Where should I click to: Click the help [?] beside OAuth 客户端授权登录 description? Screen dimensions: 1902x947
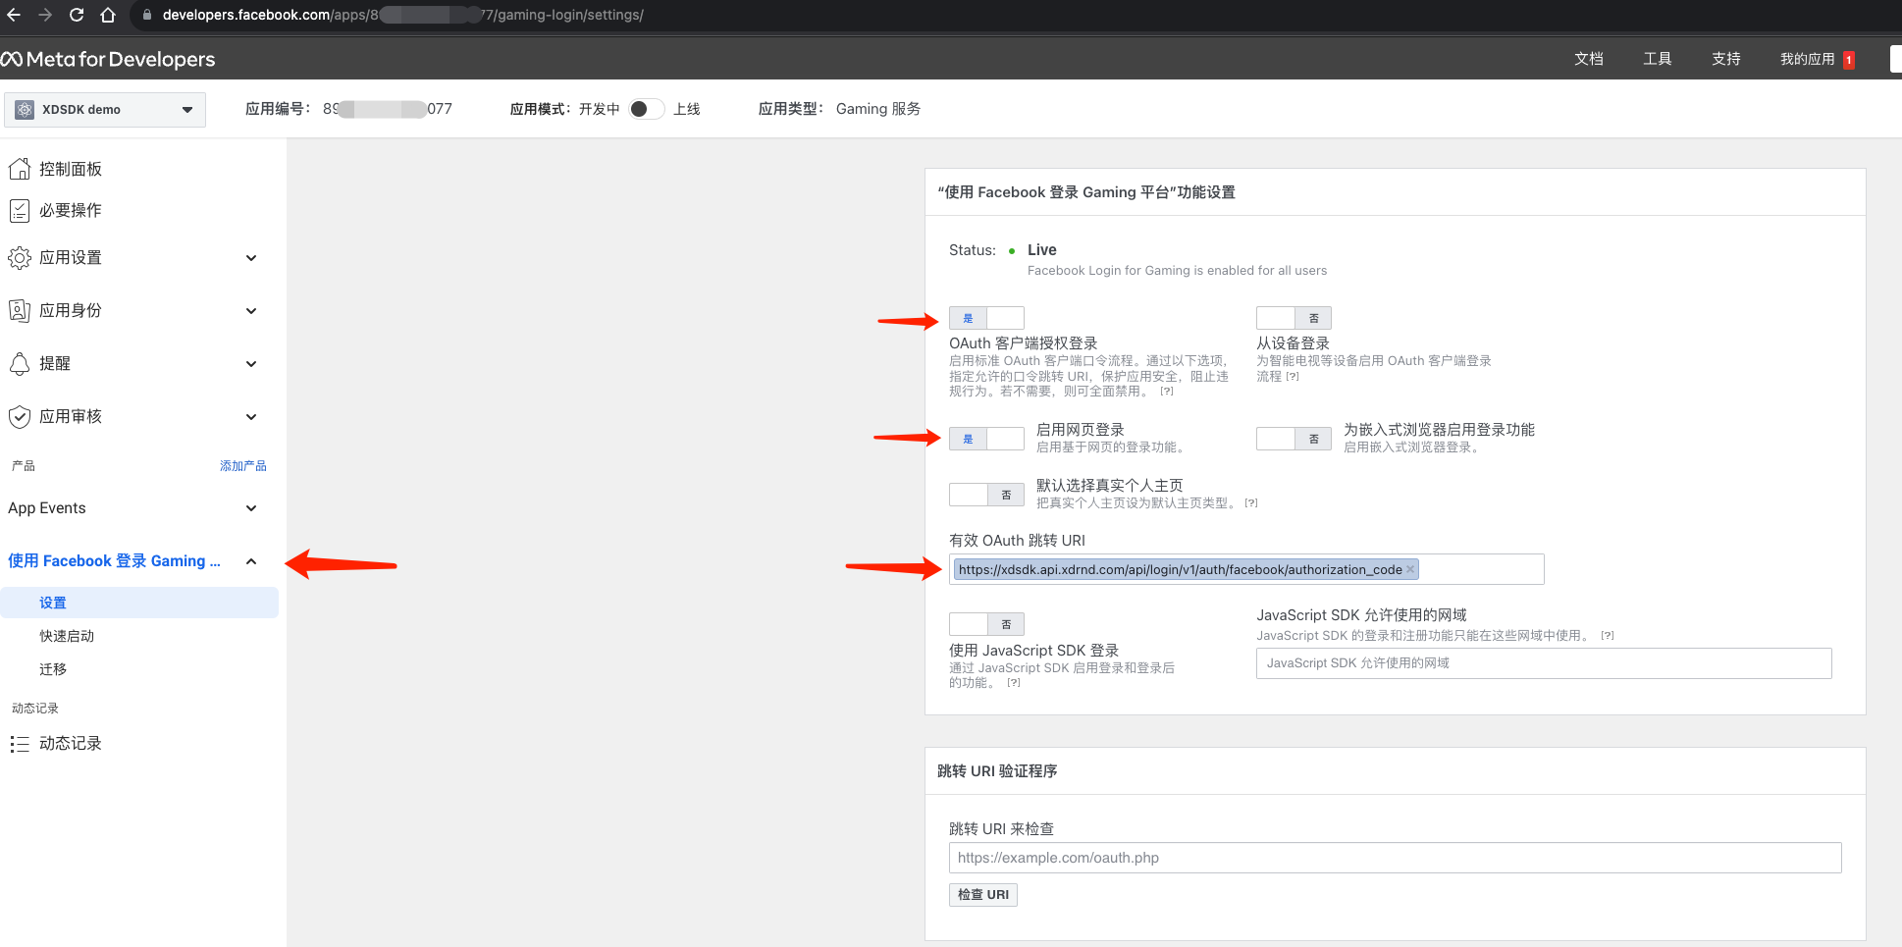tap(1167, 391)
